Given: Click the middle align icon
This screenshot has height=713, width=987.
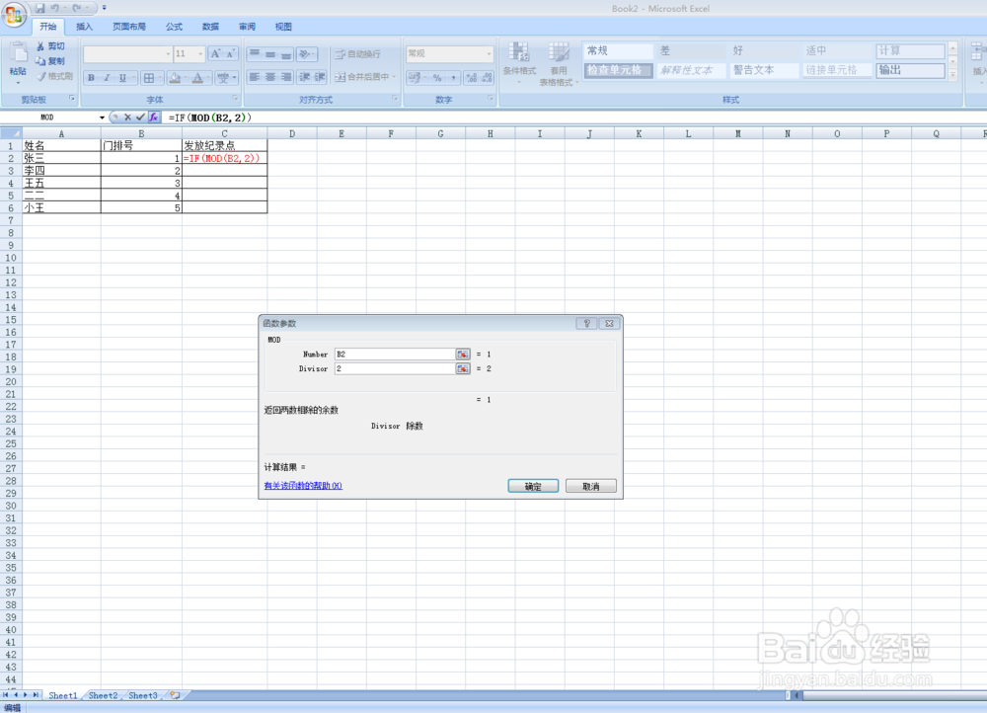Looking at the screenshot, I should 270,54.
